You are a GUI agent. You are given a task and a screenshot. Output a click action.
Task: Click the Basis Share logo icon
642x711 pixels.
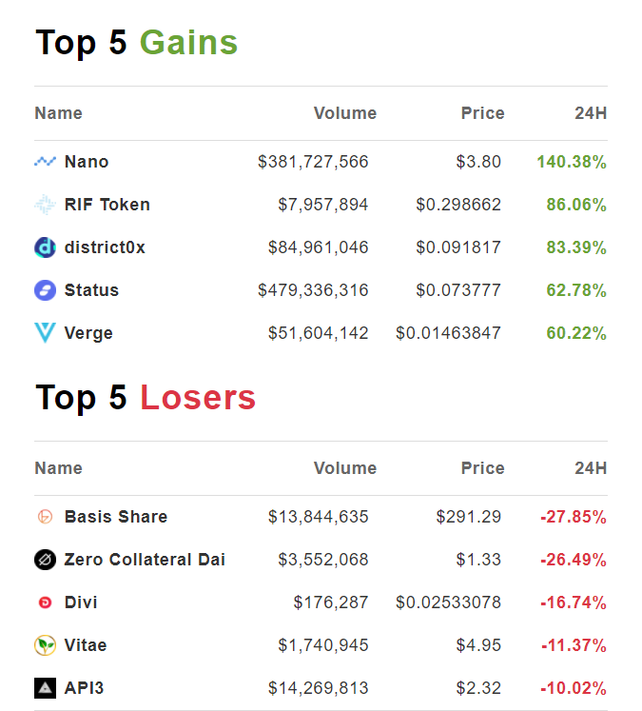click(45, 517)
